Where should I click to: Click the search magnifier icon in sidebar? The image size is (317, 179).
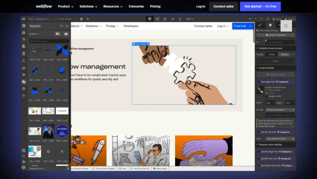click(24, 156)
